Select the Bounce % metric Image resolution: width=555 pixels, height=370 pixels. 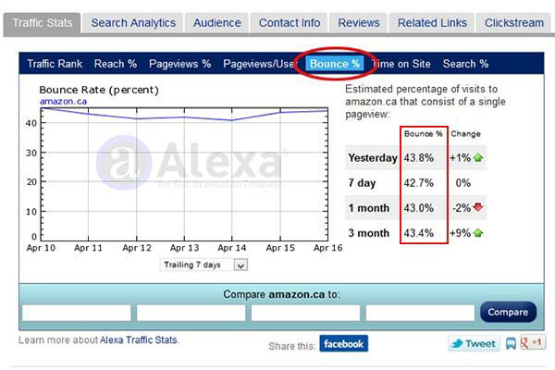[335, 64]
